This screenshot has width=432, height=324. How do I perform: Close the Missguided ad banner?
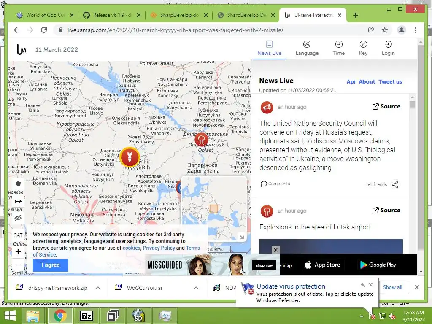pos(276,250)
